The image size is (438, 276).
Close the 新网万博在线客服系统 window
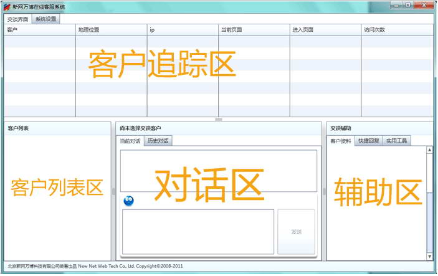click(x=424, y=6)
